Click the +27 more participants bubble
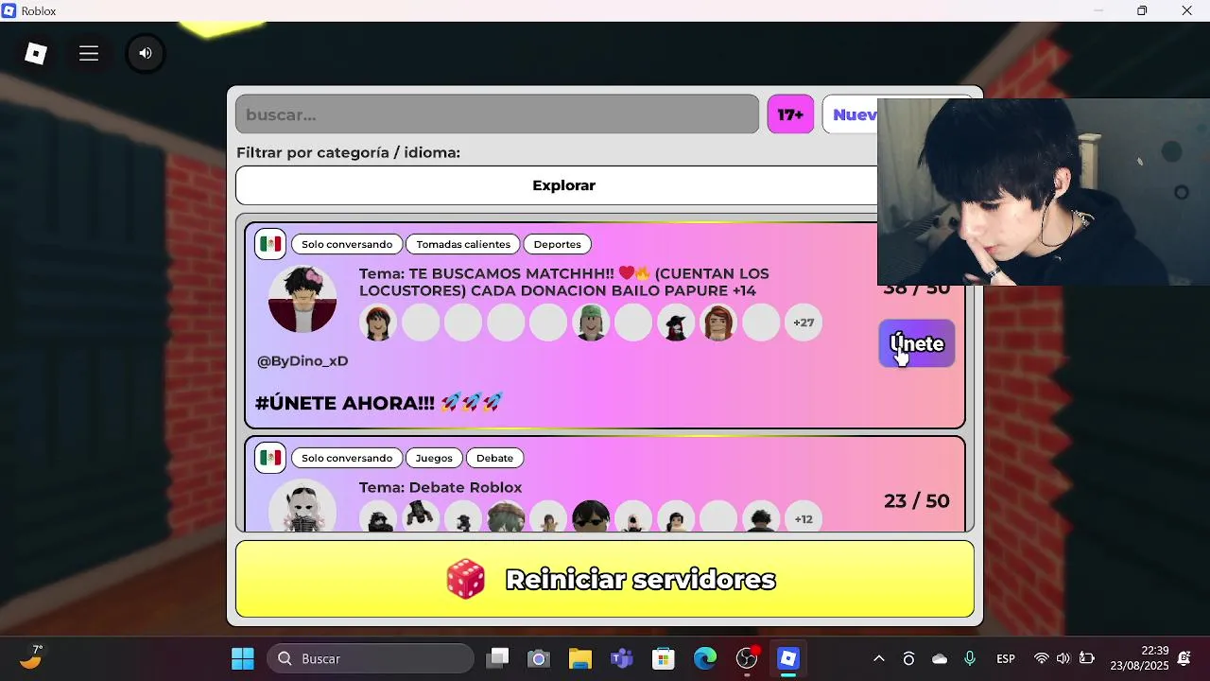The height and width of the screenshot is (681, 1210). (x=804, y=323)
